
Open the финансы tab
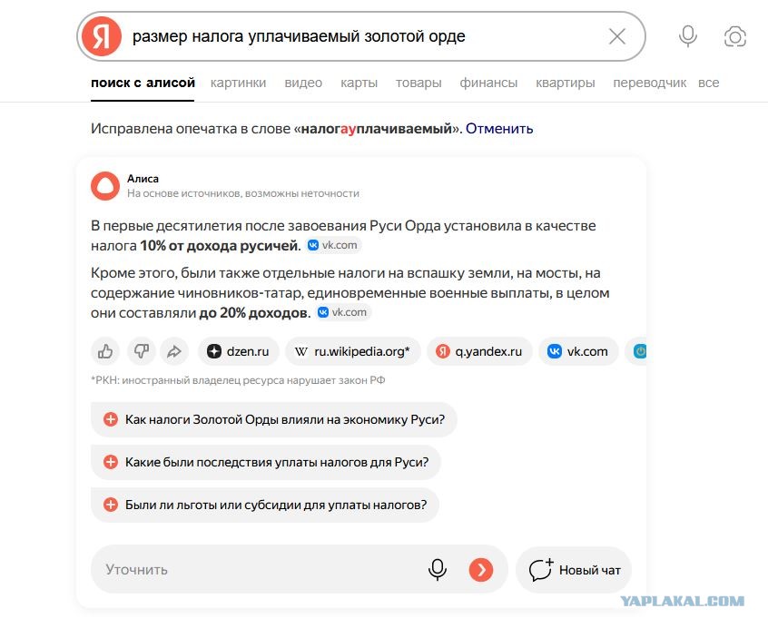tap(488, 83)
